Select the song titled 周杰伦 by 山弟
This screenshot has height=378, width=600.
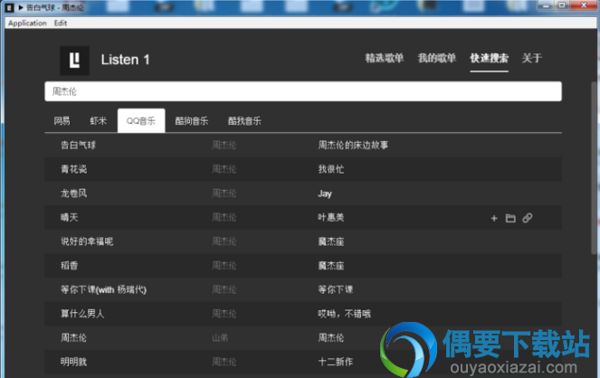(x=73, y=338)
